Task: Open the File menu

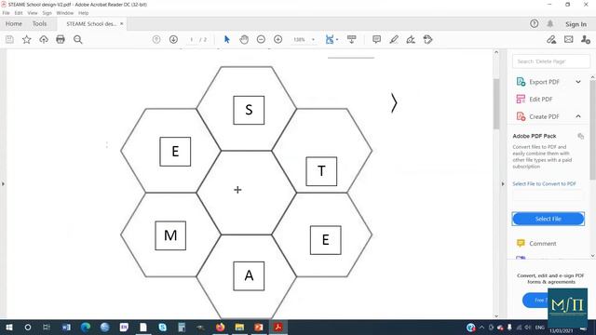Action: (x=7, y=13)
